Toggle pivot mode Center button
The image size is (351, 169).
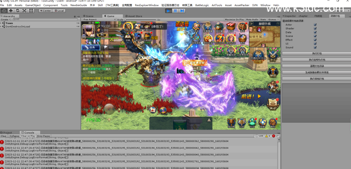pyautogui.click(x=45, y=11)
